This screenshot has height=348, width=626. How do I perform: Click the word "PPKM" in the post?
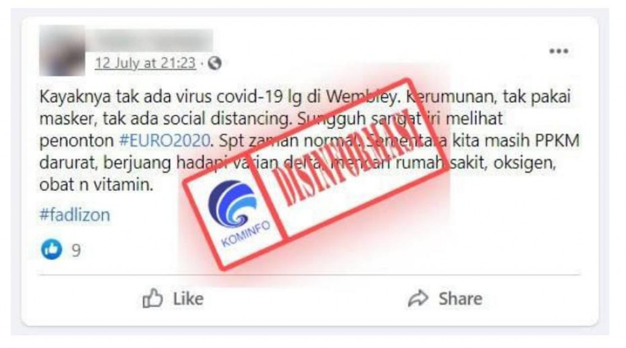(x=557, y=141)
